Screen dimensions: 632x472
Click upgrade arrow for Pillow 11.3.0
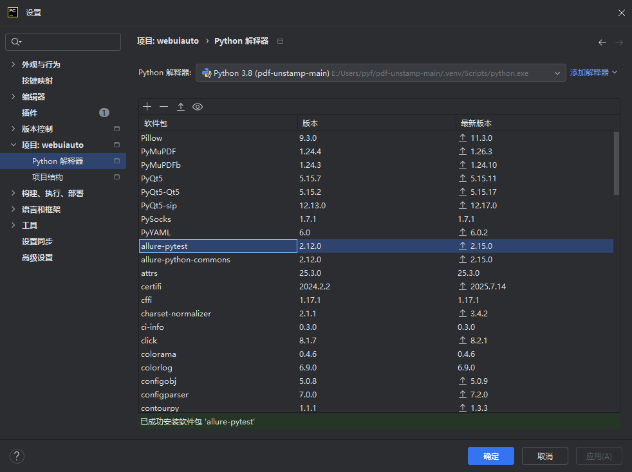(462, 138)
